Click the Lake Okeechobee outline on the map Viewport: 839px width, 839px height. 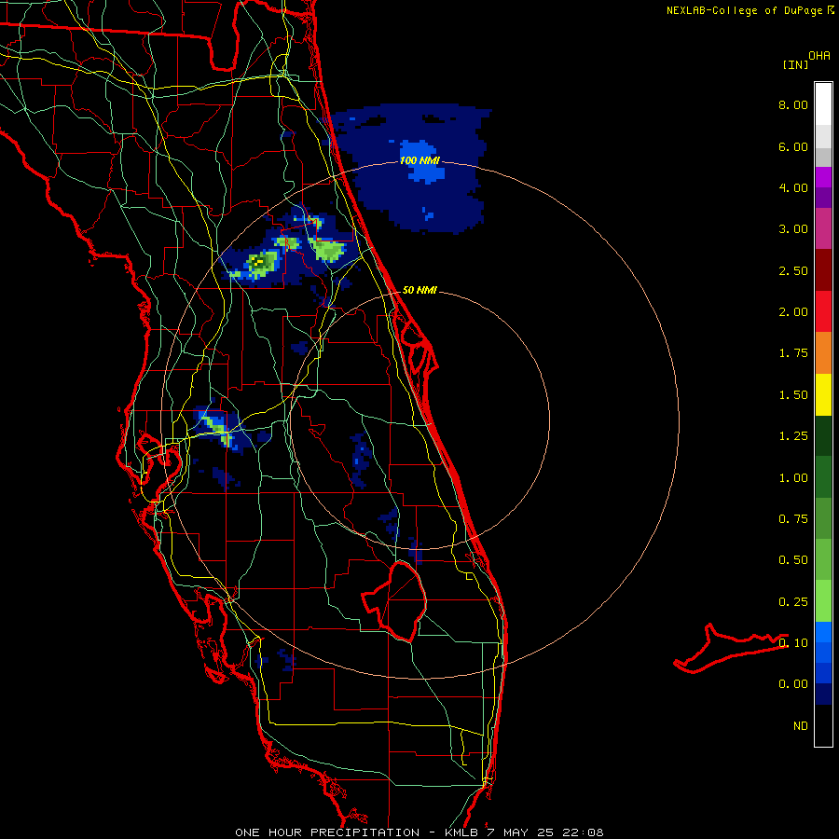pos(396,601)
